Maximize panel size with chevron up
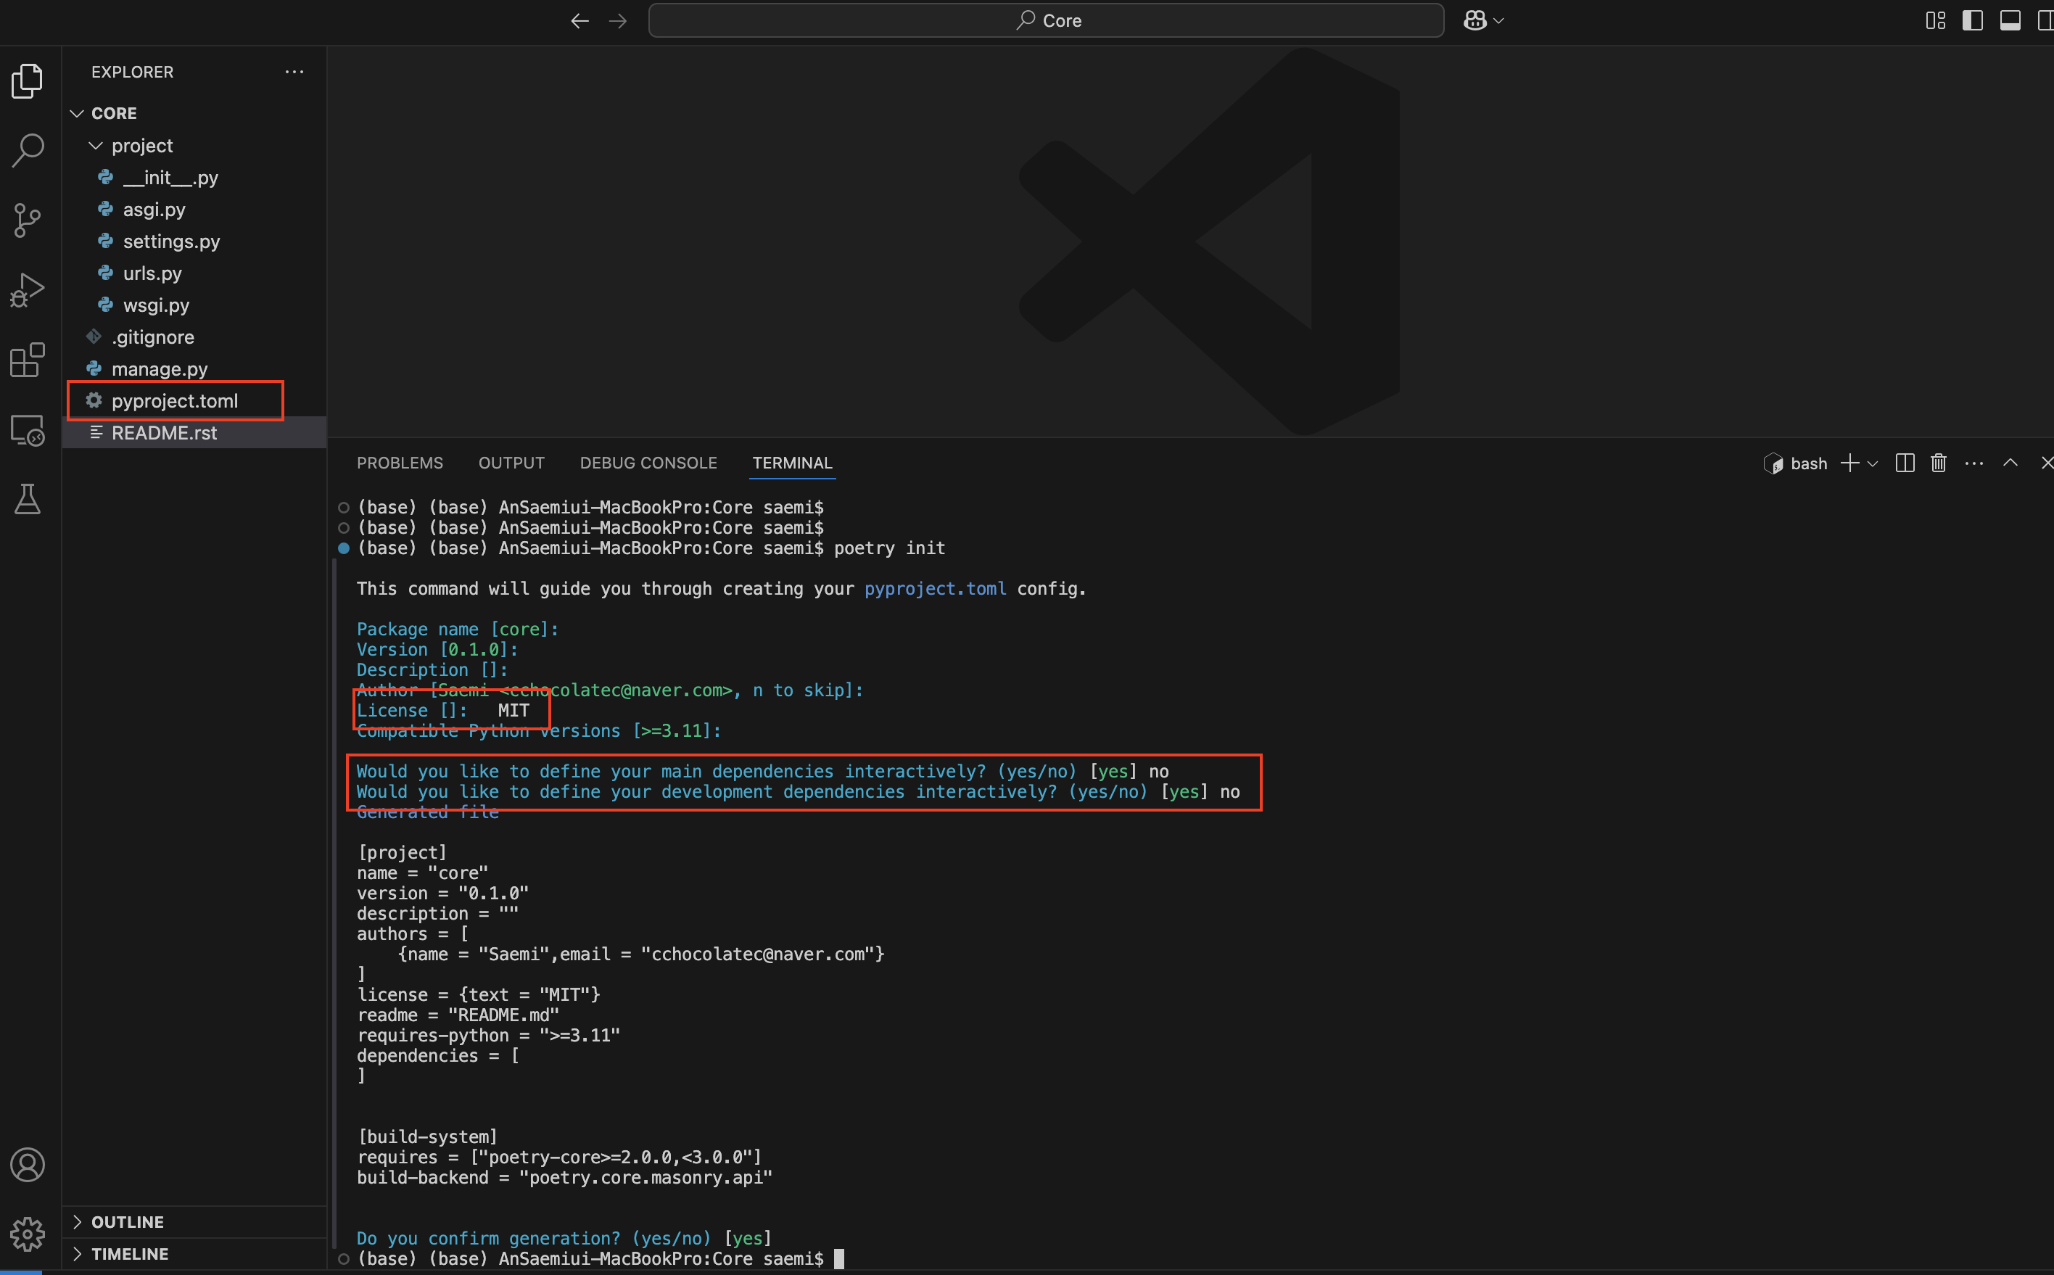The image size is (2054, 1275). [x=2010, y=463]
